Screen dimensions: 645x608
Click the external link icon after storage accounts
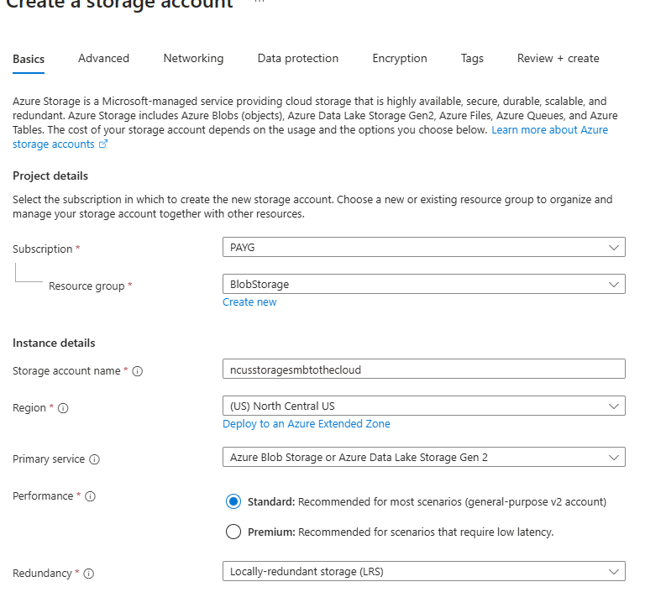[x=103, y=144]
